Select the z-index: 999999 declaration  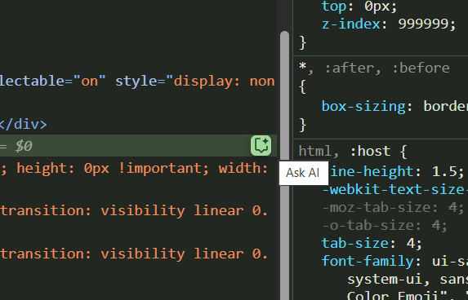(x=389, y=24)
